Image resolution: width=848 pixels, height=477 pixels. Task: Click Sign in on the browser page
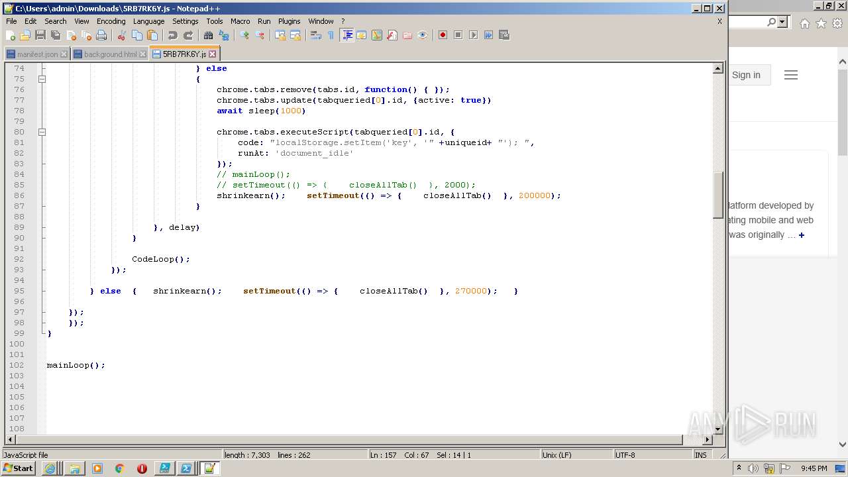(x=746, y=75)
